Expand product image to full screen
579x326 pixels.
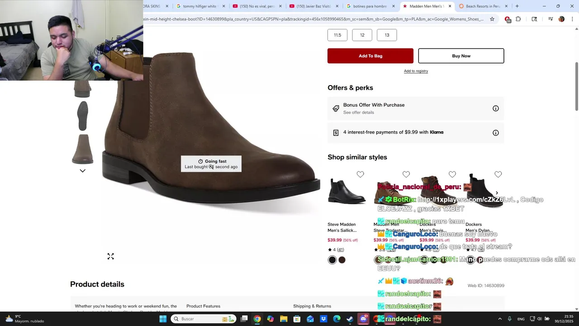[110, 256]
